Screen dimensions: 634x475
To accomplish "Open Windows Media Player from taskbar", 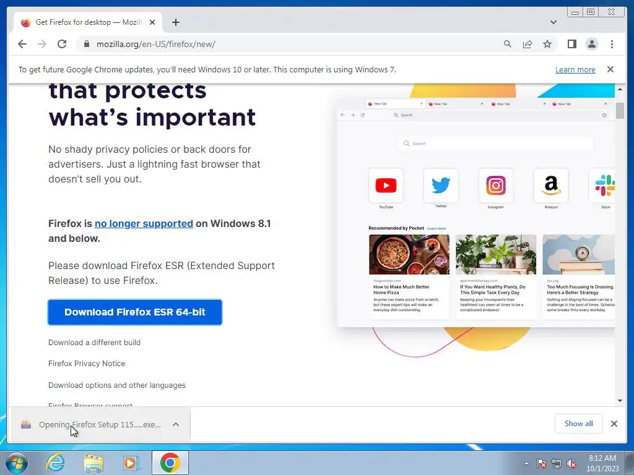I will tap(131, 463).
